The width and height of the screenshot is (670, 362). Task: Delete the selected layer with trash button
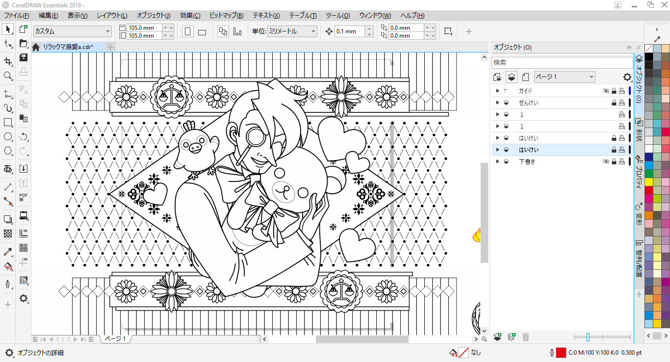pos(526,337)
